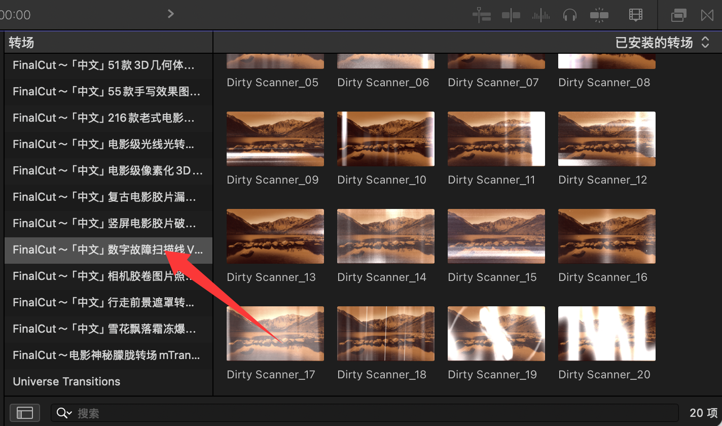This screenshot has width=722, height=426.
Task: Select the 216款老式电影 transitions category
Action: pyautogui.click(x=104, y=118)
